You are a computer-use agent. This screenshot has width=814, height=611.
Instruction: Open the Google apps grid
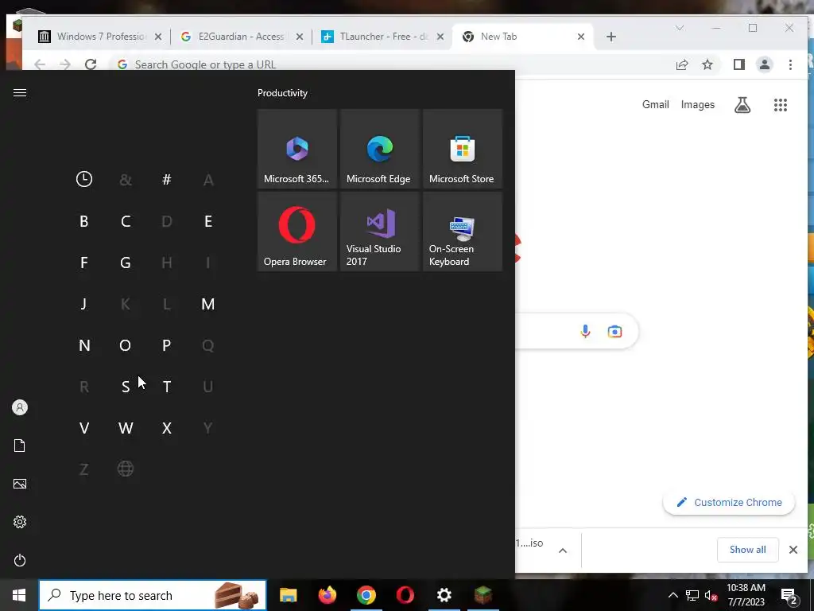(x=781, y=105)
